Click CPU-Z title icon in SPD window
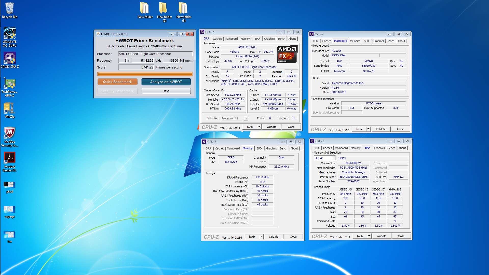489x275 pixels. pyautogui.click(x=312, y=141)
